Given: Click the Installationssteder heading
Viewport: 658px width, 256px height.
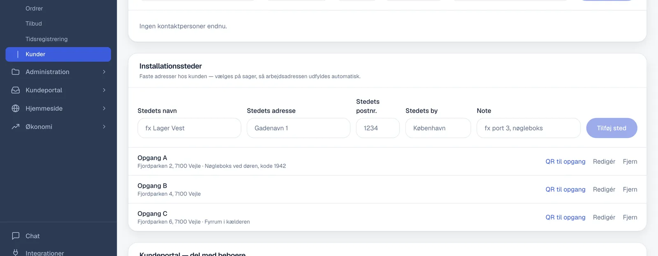Looking at the screenshot, I should (171, 66).
